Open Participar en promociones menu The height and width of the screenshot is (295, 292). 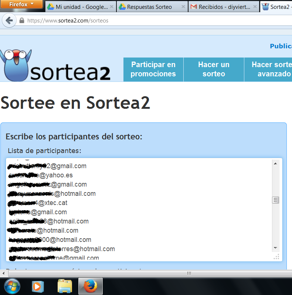tap(153, 69)
